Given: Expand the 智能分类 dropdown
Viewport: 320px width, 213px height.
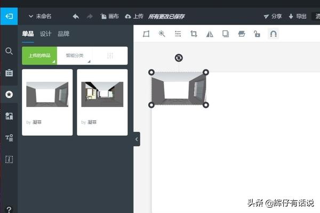Looking at the screenshot, I should (75, 55).
